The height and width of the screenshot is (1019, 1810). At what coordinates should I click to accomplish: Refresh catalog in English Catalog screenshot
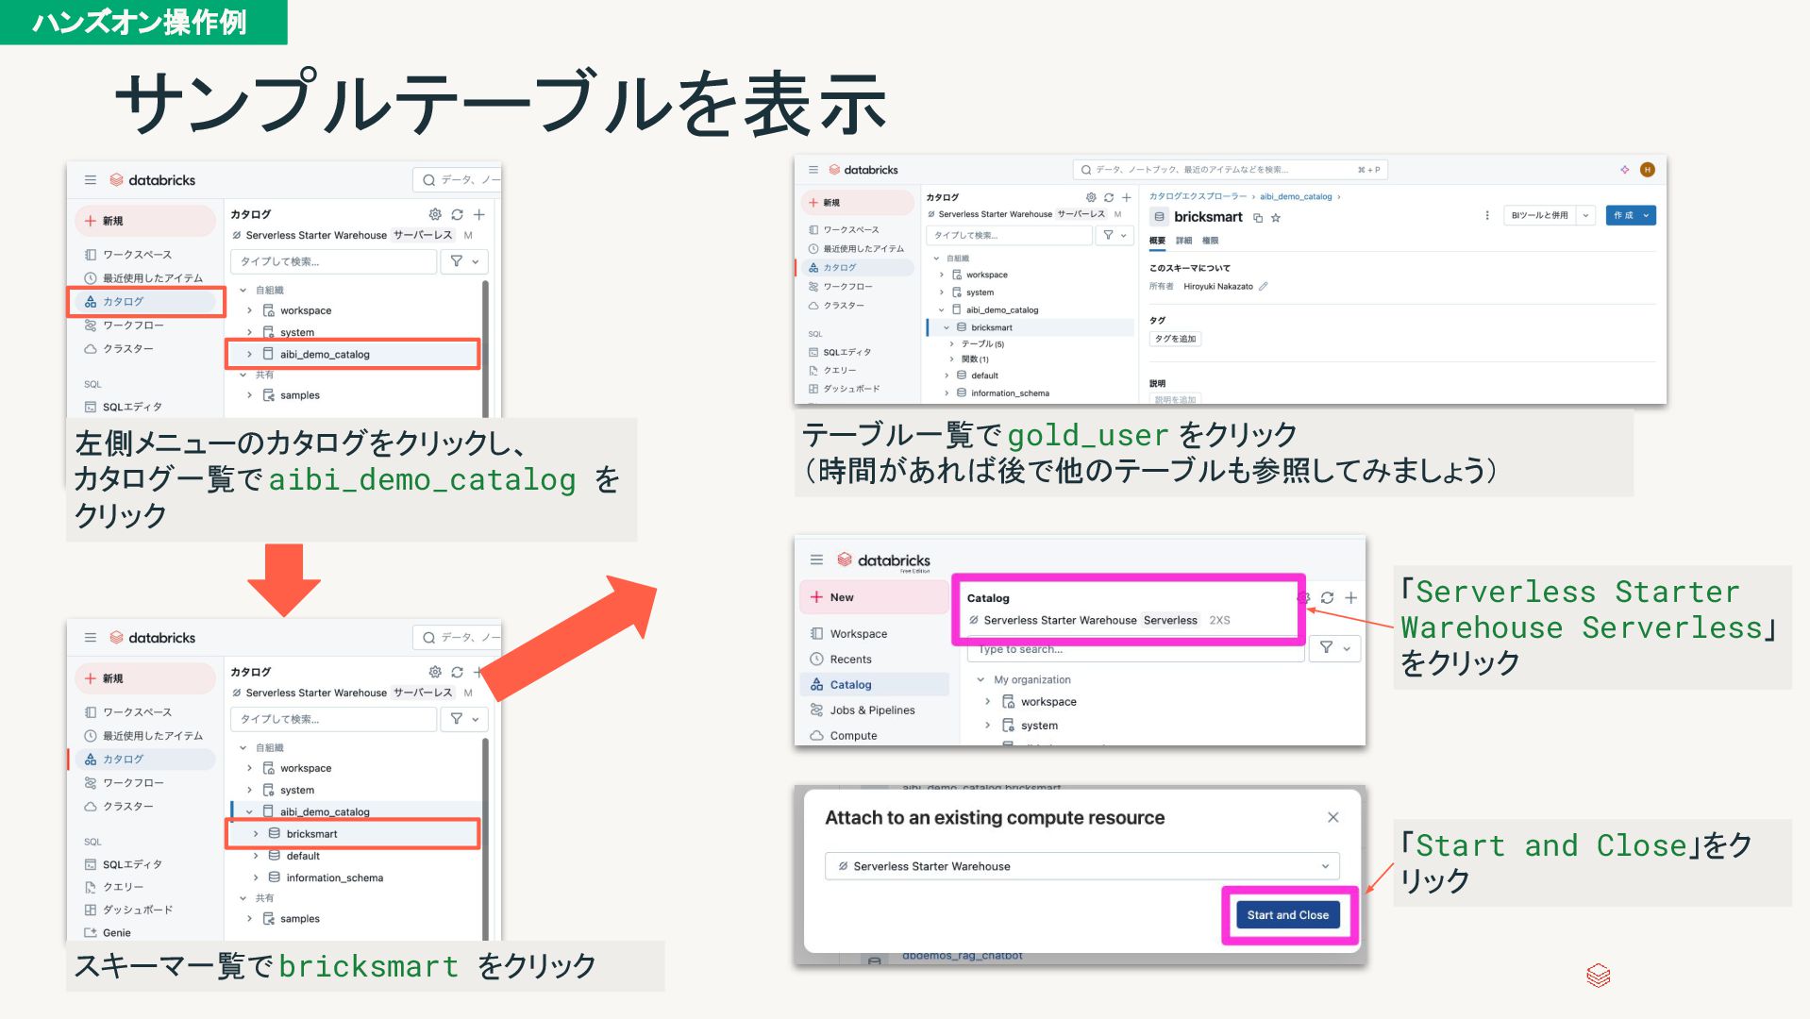coord(1327,597)
